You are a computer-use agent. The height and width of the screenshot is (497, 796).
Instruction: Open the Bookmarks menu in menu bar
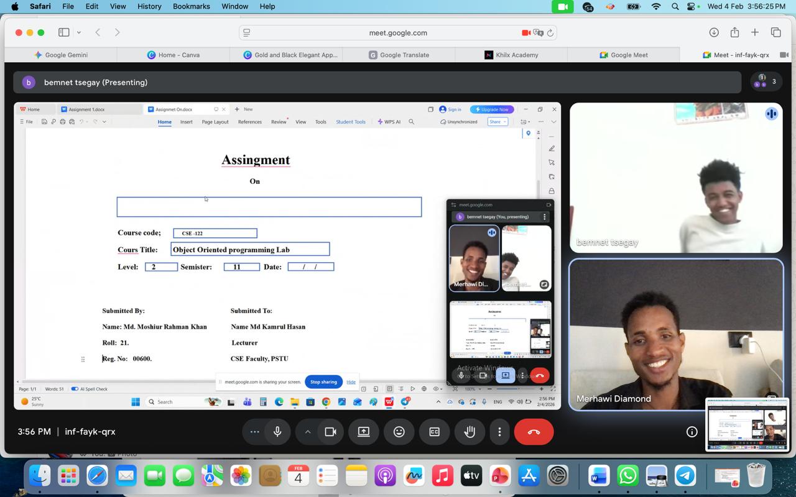192,6
